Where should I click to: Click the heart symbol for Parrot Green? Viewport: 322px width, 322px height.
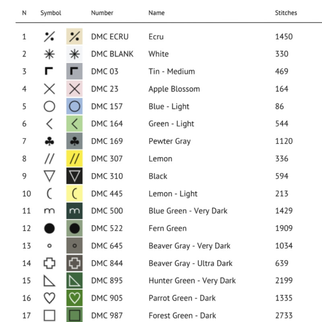pyautogui.click(x=49, y=298)
